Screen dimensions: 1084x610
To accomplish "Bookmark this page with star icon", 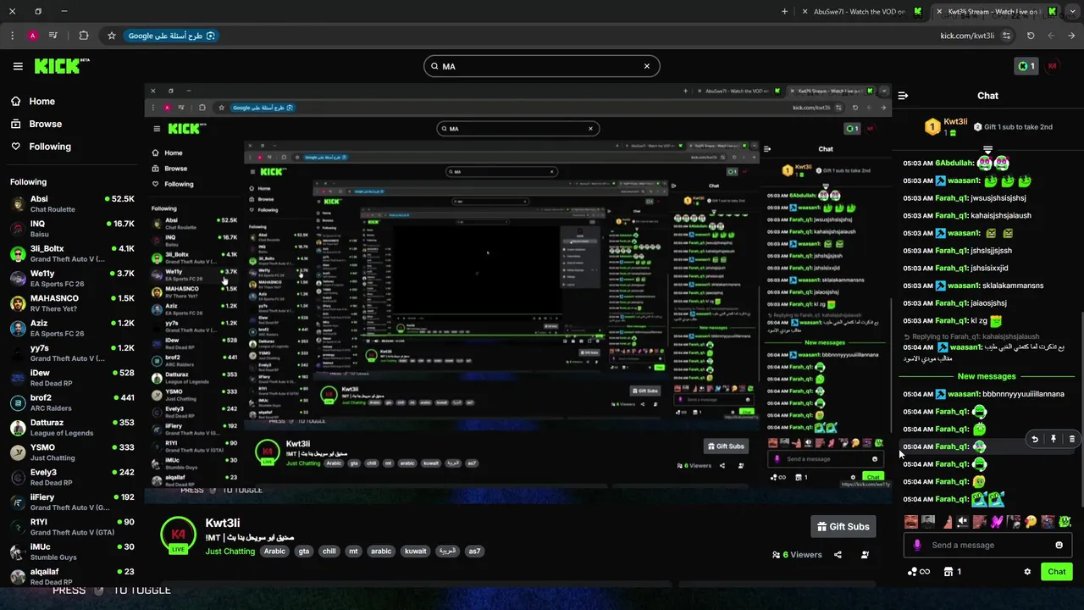I will [x=111, y=36].
